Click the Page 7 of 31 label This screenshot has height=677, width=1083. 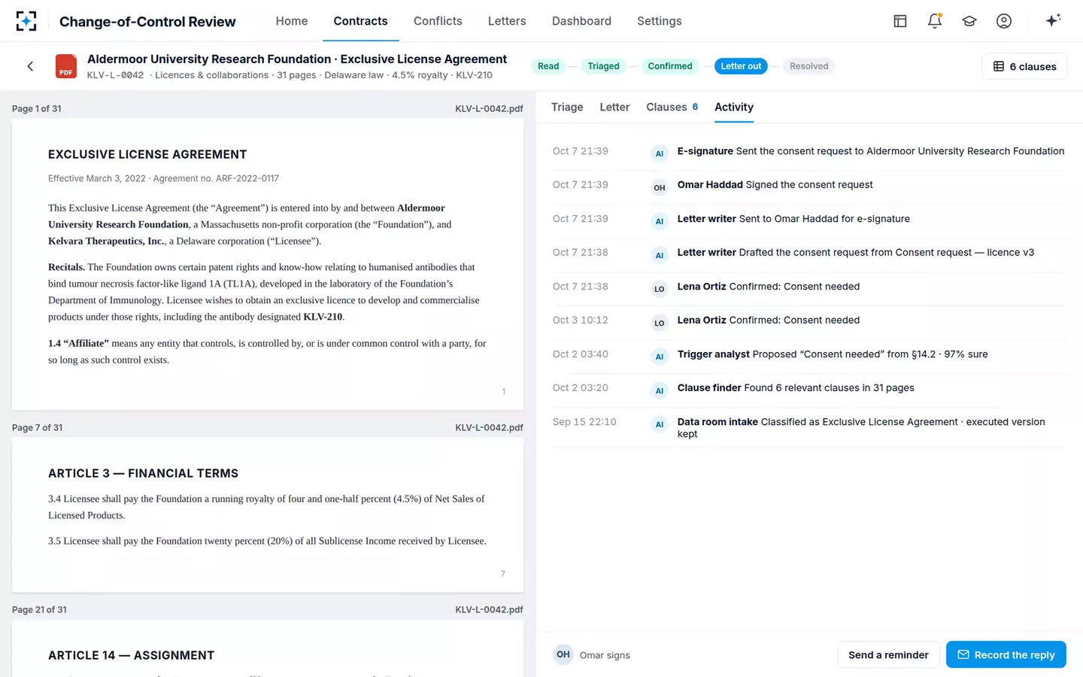(38, 427)
